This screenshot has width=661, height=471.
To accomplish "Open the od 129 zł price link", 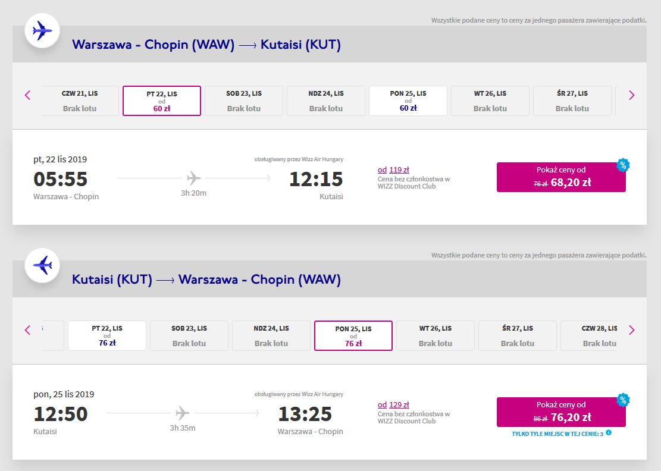I will click(393, 404).
